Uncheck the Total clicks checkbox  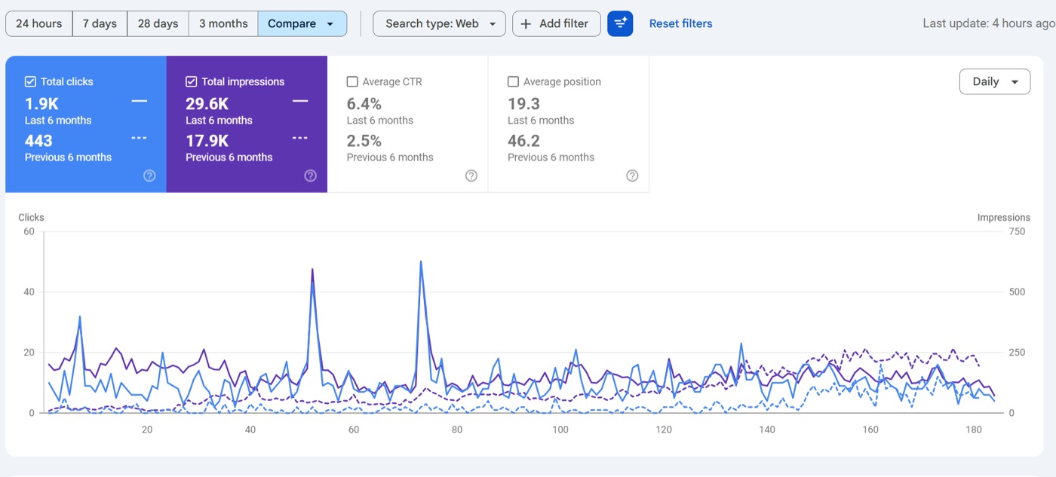pyautogui.click(x=30, y=81)
